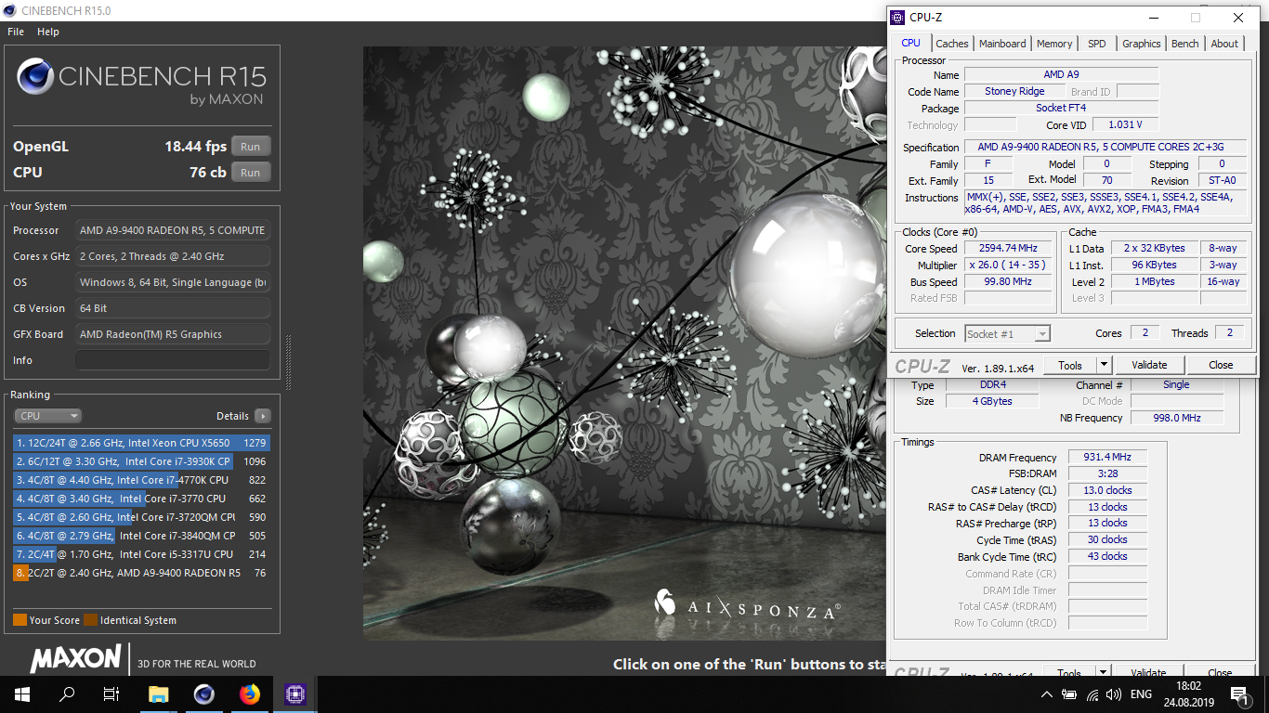Select the Core i7-4770K ranking row
Viewport: 1269px width, 713px height.
click(140, 480)
